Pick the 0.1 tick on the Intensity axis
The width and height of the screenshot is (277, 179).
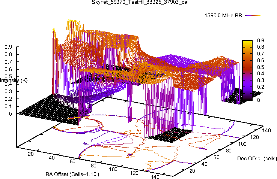[x=8, y=106]
